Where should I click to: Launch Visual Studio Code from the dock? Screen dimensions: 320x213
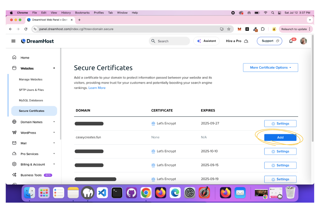102,192
